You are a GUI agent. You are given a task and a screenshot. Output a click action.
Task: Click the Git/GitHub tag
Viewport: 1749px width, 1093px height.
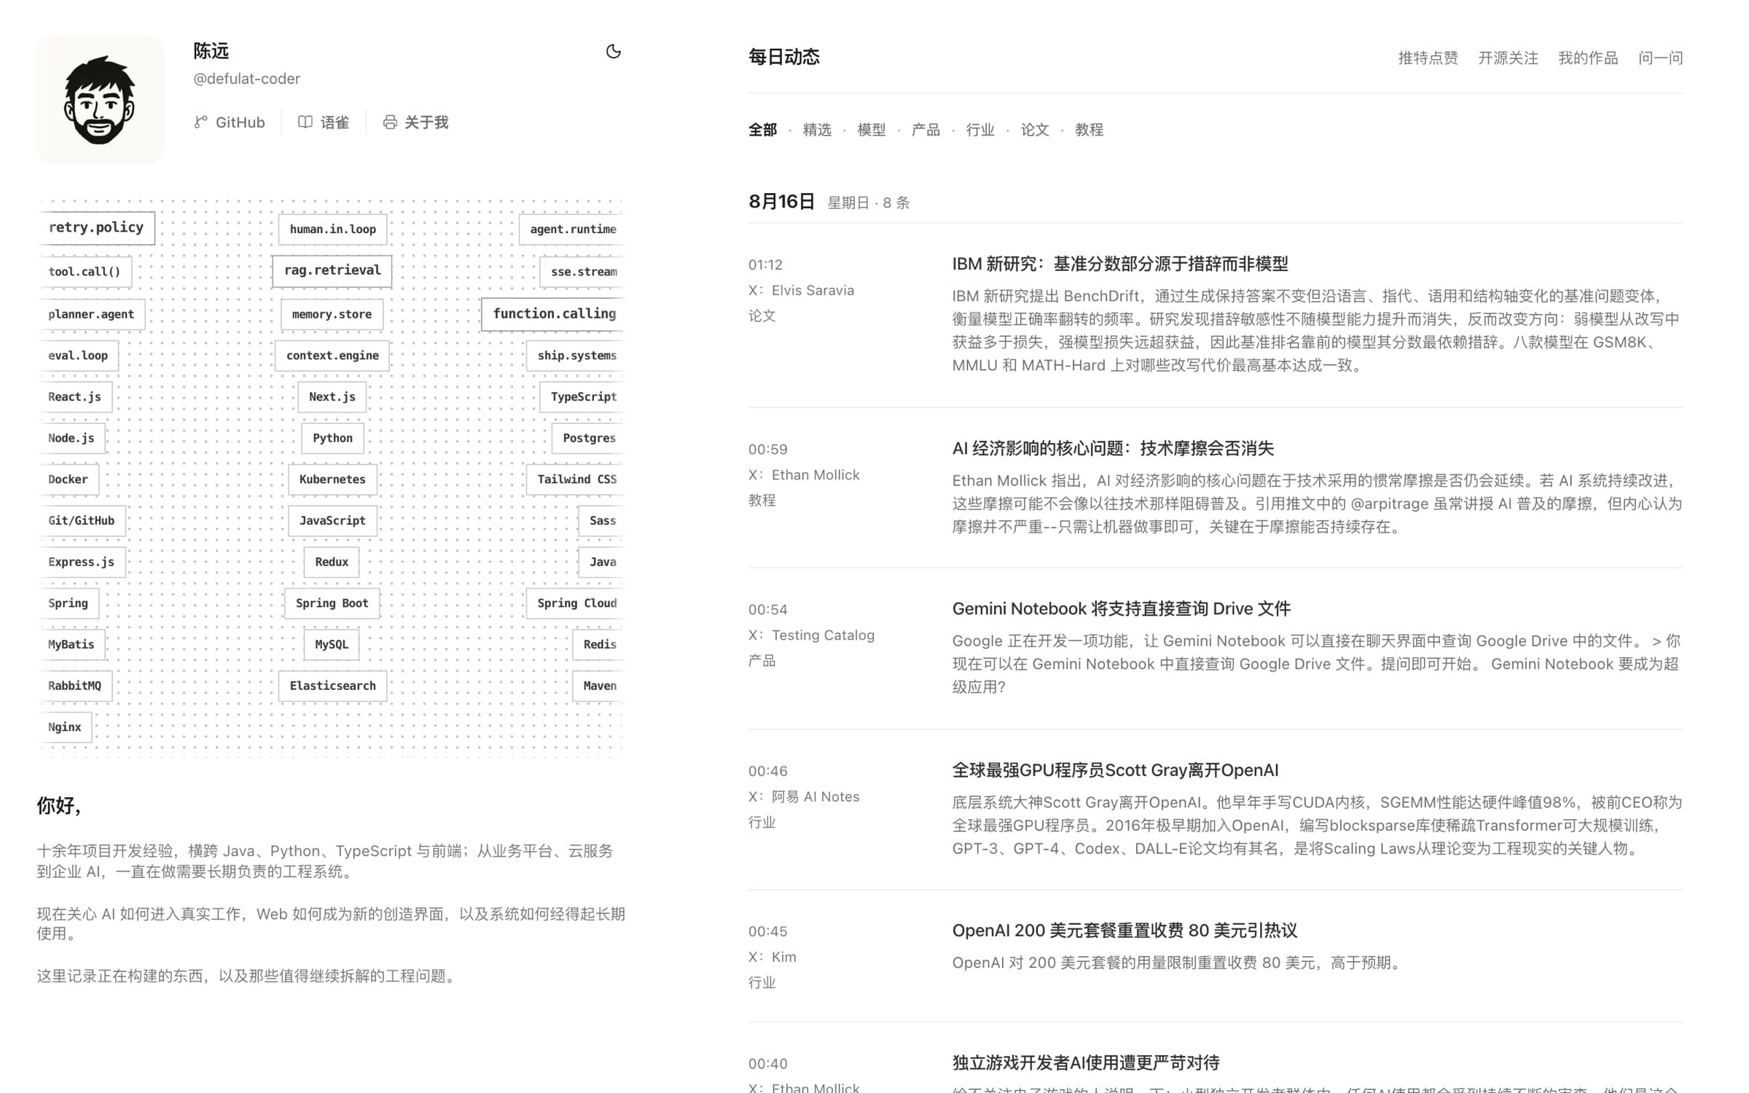pos(82,521)
